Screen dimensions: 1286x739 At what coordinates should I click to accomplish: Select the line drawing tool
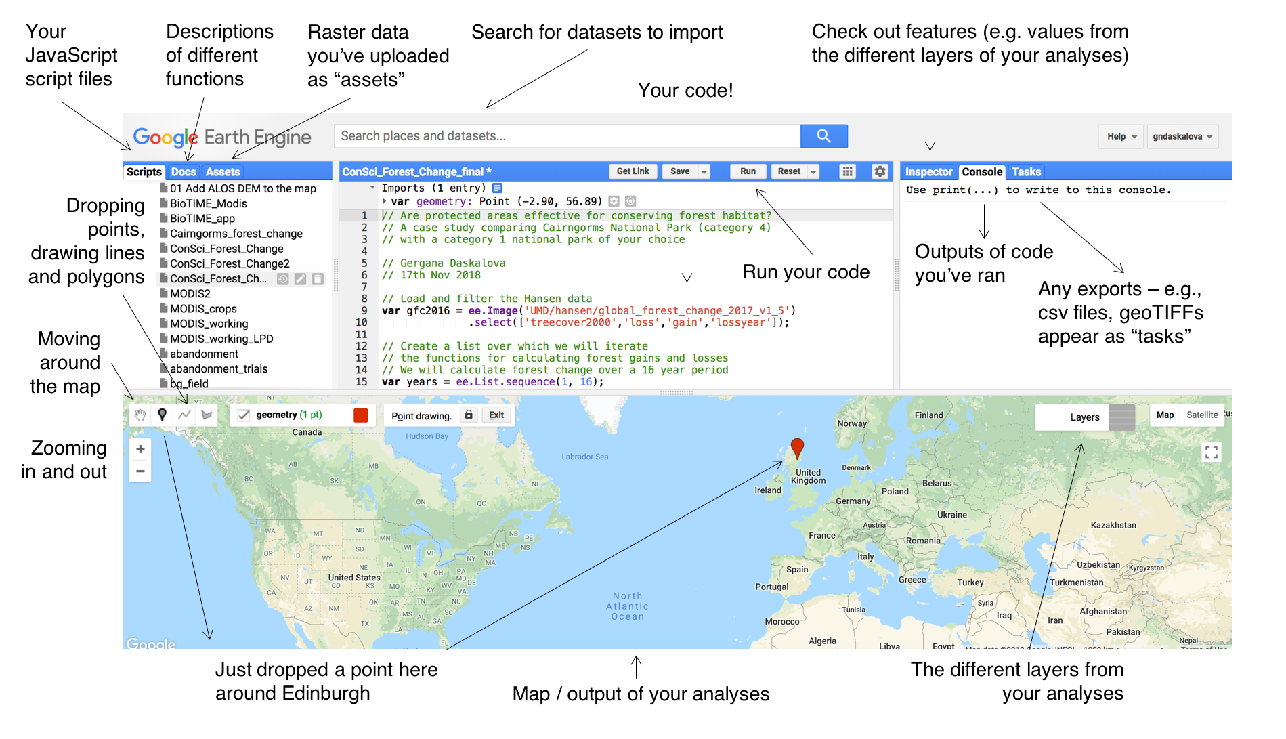click(x=184, y=414)
